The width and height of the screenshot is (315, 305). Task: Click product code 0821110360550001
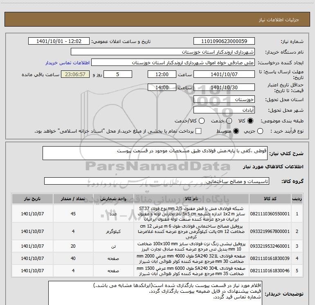click(270, 214)
